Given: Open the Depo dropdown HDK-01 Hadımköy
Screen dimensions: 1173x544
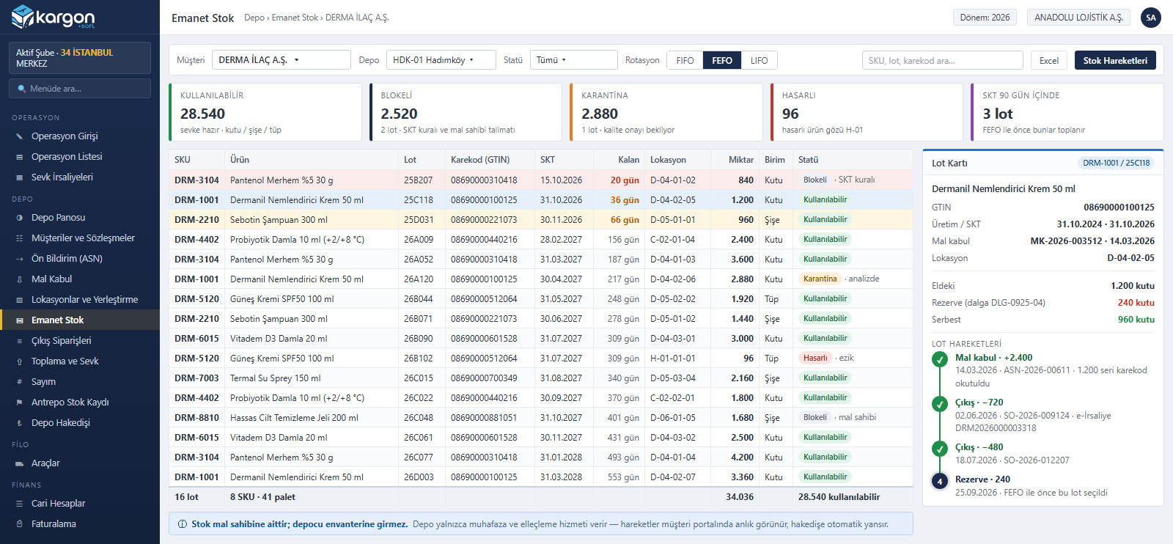Looking at the screenshot, I should 441,60.
